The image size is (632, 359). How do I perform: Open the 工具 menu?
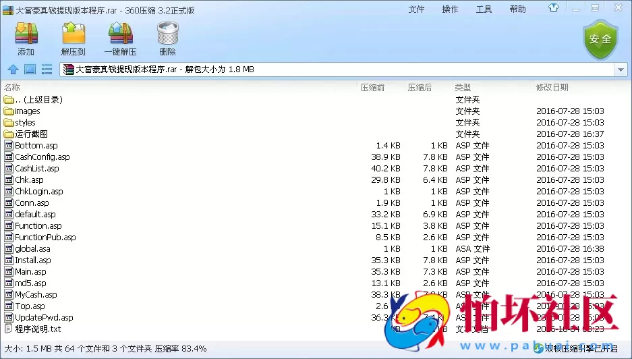tap(484, 9)
